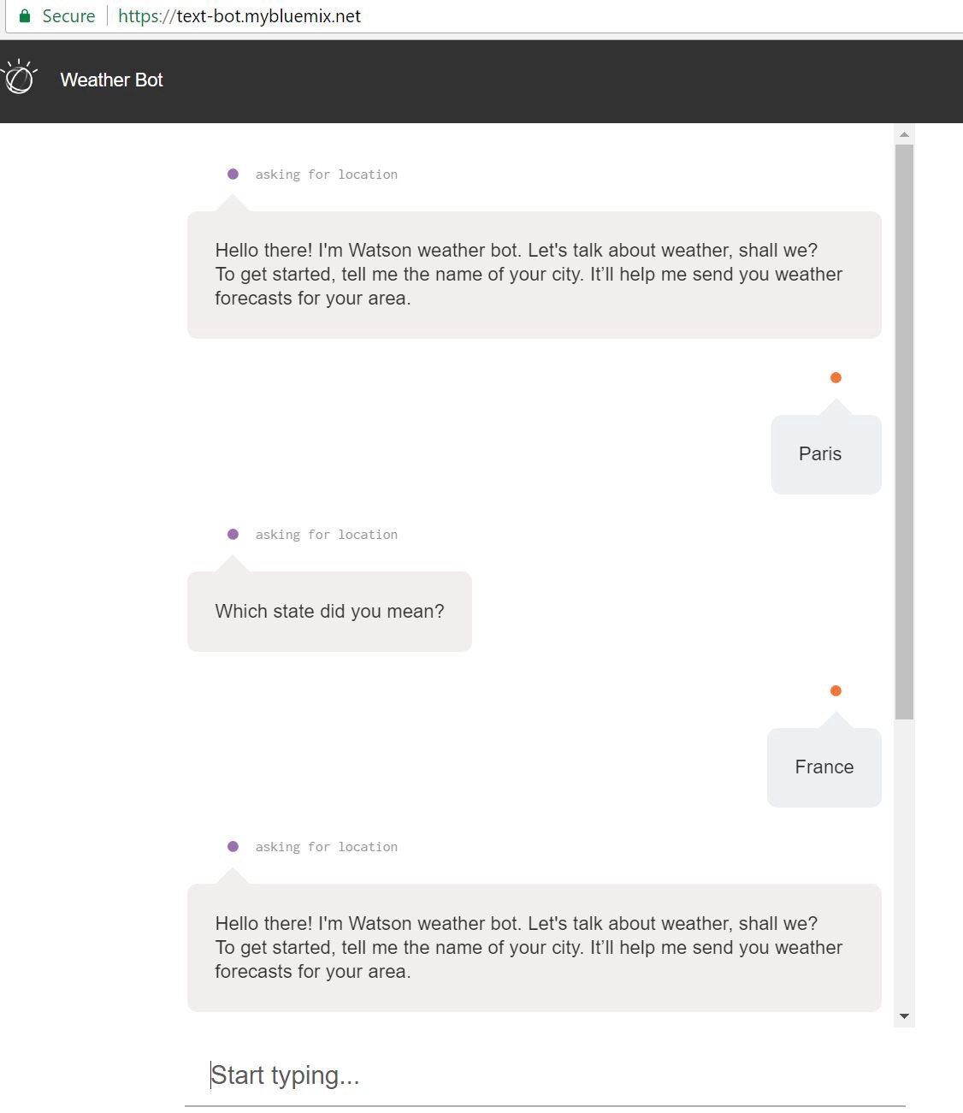Select the "France" user message bubble
Image resolution: width=963 pixels, height=1113 pixels.
824,767
